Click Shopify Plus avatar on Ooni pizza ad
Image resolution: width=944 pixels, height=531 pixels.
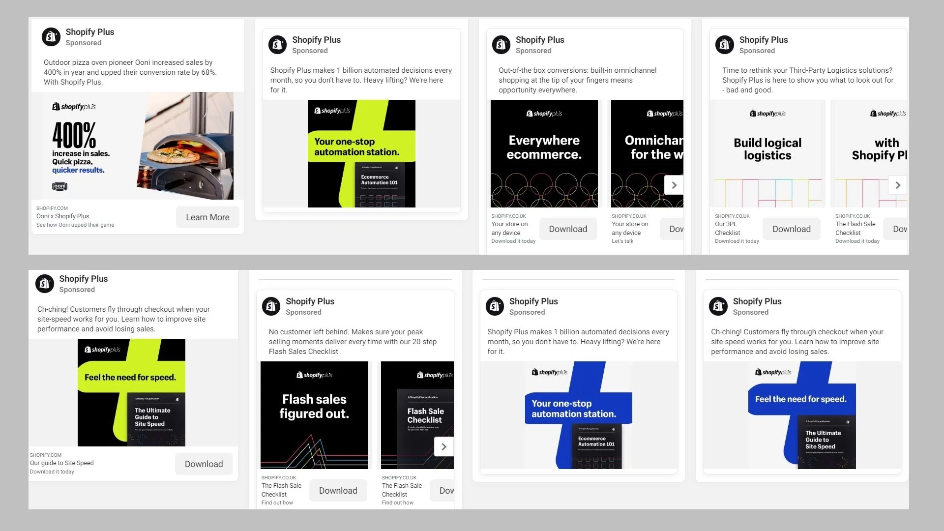point(51,37)
